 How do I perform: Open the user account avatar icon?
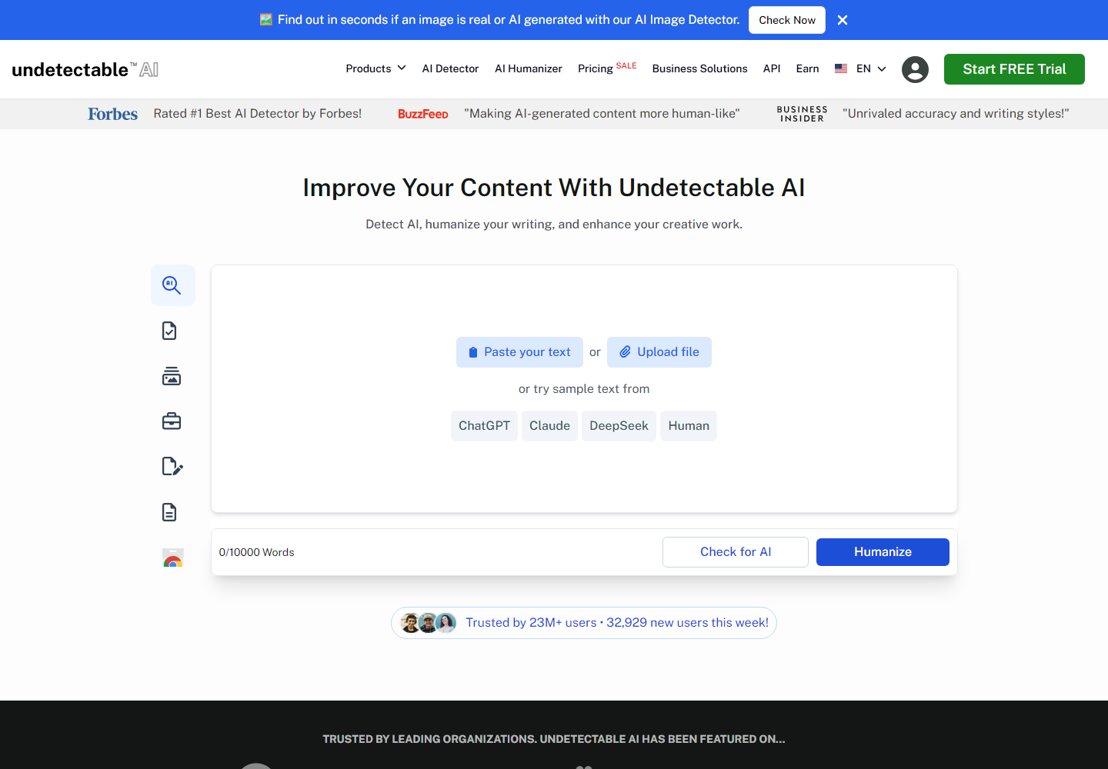pos(915,69)
